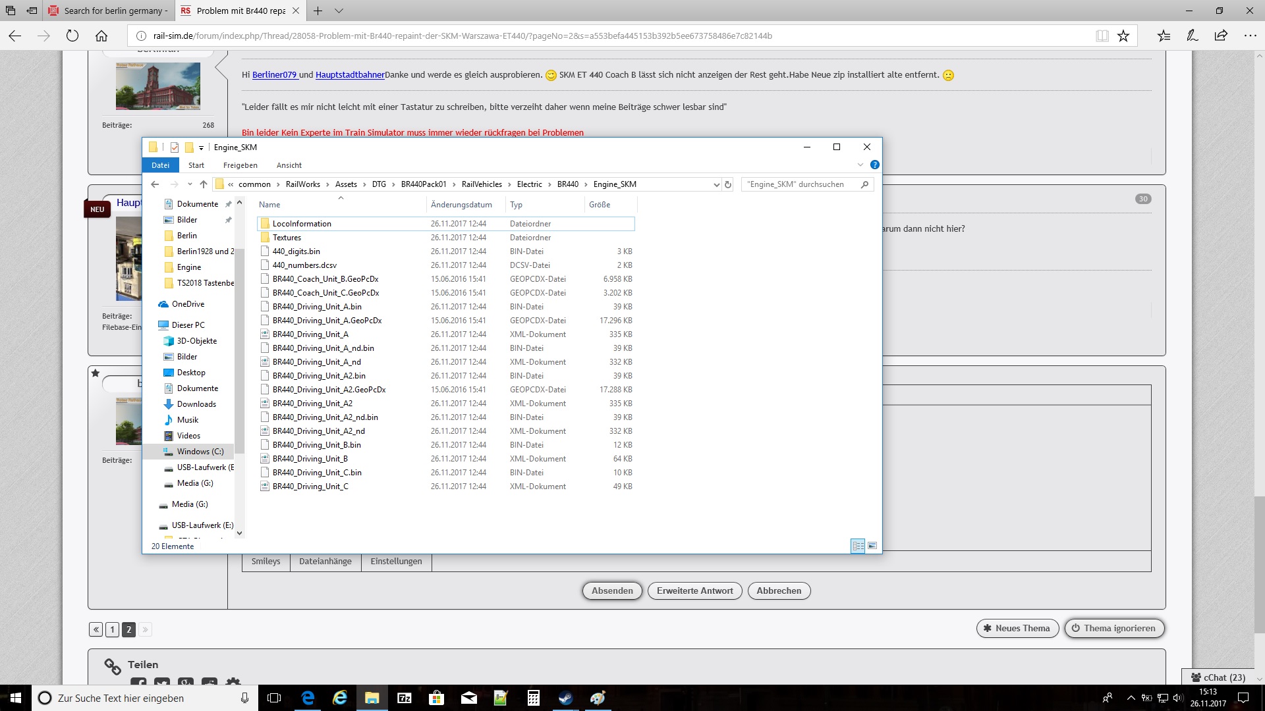Toggle the details view layout button
This screenshot has height=711, width=1265.
tap(858, 546)
